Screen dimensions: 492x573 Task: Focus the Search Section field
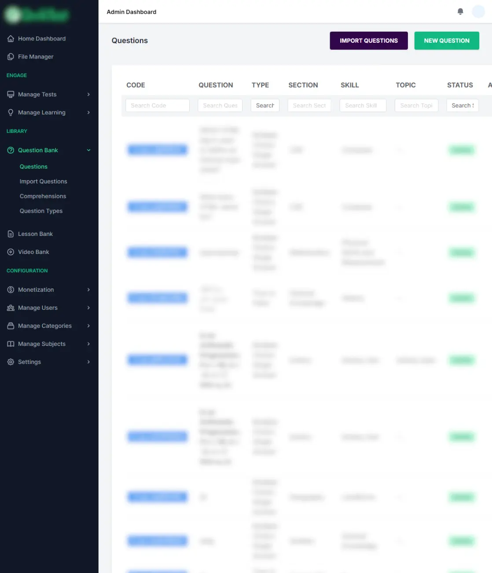309,106
